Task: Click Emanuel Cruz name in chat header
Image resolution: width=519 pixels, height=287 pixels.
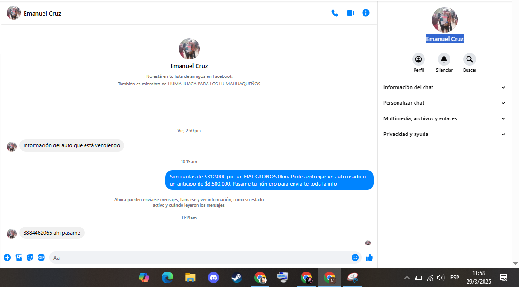Action: pyautogui.click(x=42, y=13)
